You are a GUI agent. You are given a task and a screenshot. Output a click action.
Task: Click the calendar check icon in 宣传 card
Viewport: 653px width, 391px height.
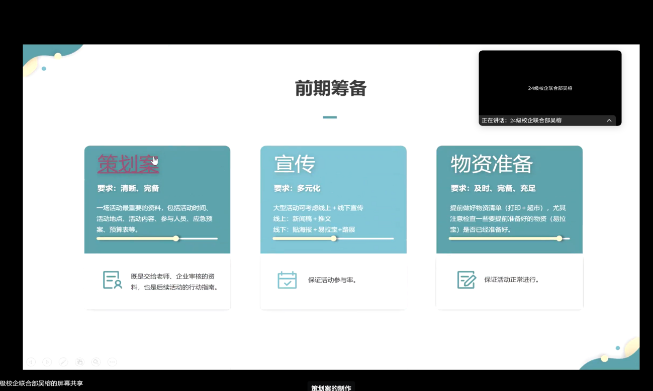click(287, 280)
